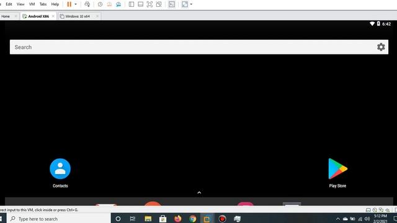The height and width of the screenshot is (223, 397).
Task: Open Android search settings gear
Action: (x=381, y=47)
